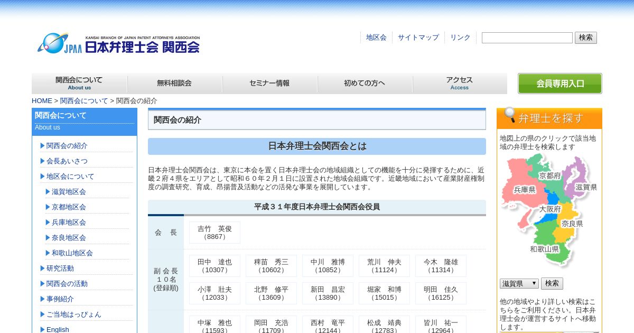Open 関西会について in the breadcrumb
This screenshot has height=333, width=634.
(x=84, y=100)
